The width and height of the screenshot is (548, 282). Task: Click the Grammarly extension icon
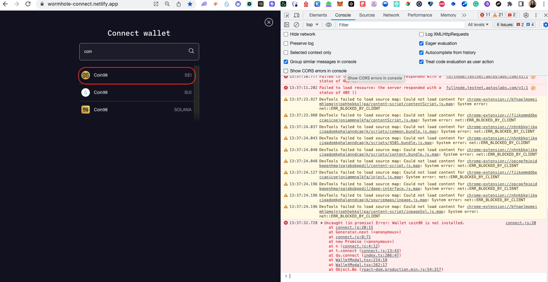tap(475, 4)
